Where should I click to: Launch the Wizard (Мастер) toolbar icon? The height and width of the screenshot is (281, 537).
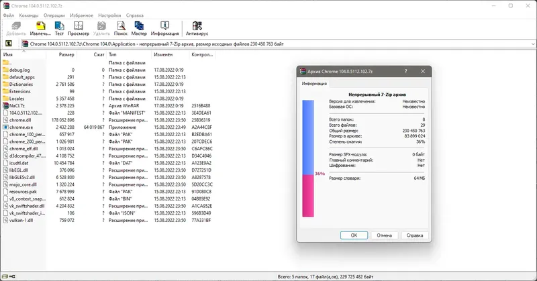click(139, 26)
